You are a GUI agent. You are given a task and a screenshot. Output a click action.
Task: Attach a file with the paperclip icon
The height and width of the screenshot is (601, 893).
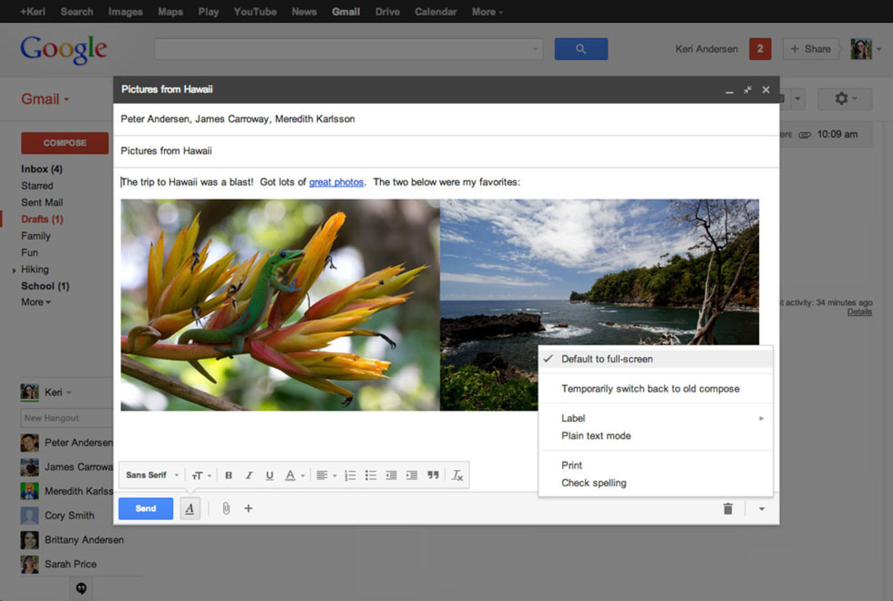(x=225, y=508)
